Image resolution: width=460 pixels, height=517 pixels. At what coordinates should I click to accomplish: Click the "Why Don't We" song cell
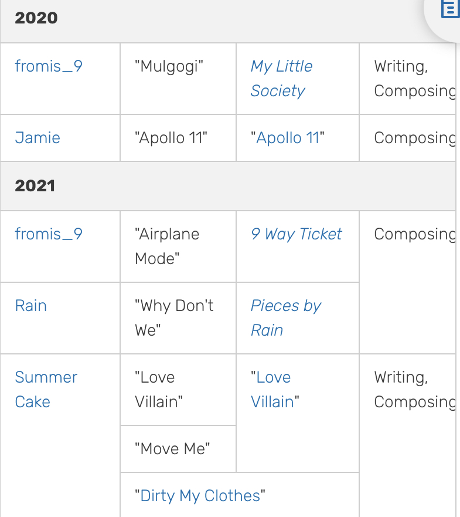point(178,318)
